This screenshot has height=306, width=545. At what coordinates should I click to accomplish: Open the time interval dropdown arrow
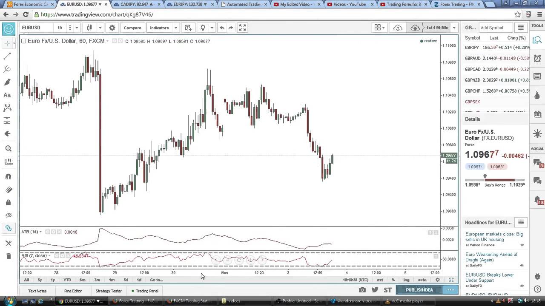click(x=77, y=28)
